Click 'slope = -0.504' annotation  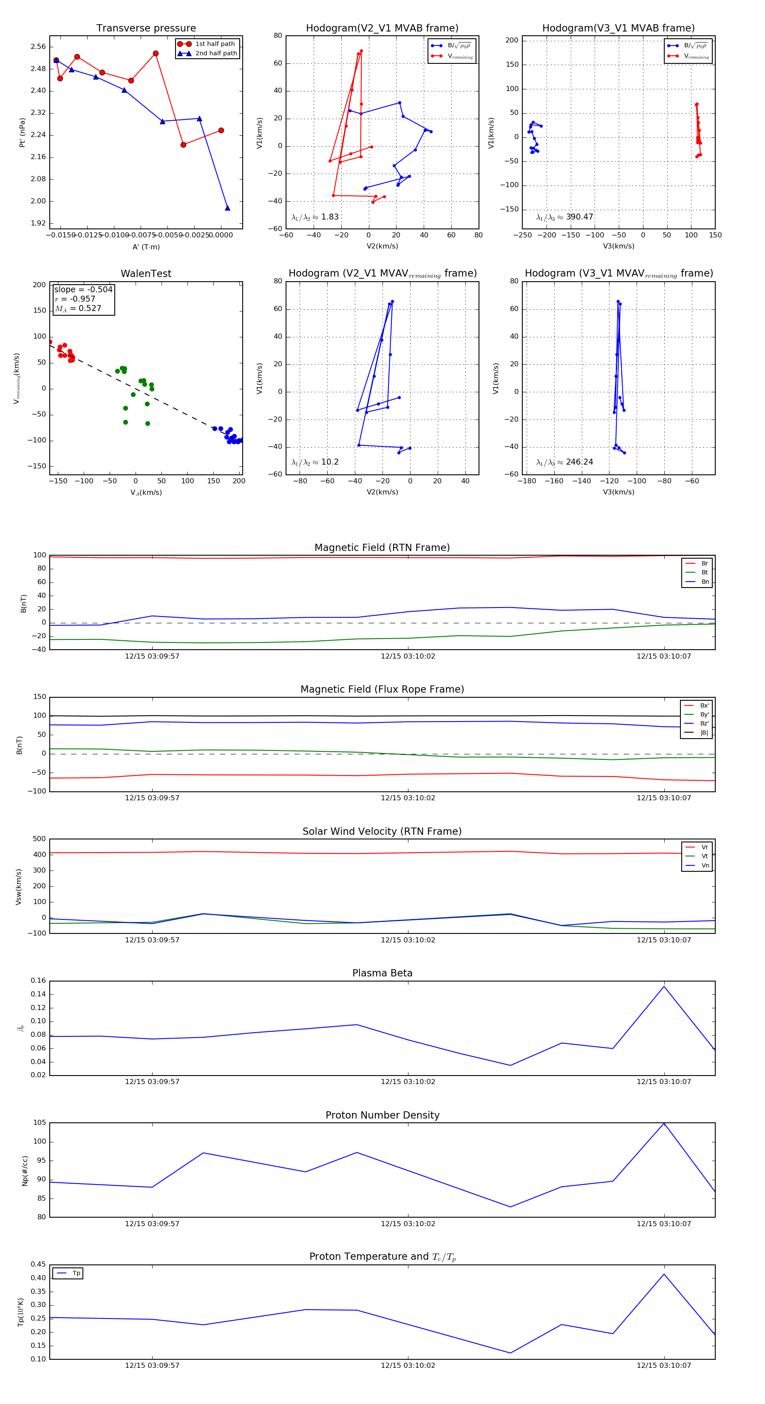click(x=83, y=289)
